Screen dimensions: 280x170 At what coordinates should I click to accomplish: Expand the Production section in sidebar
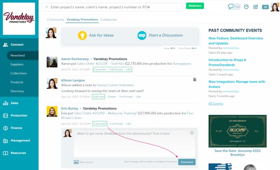click(19, 115)
